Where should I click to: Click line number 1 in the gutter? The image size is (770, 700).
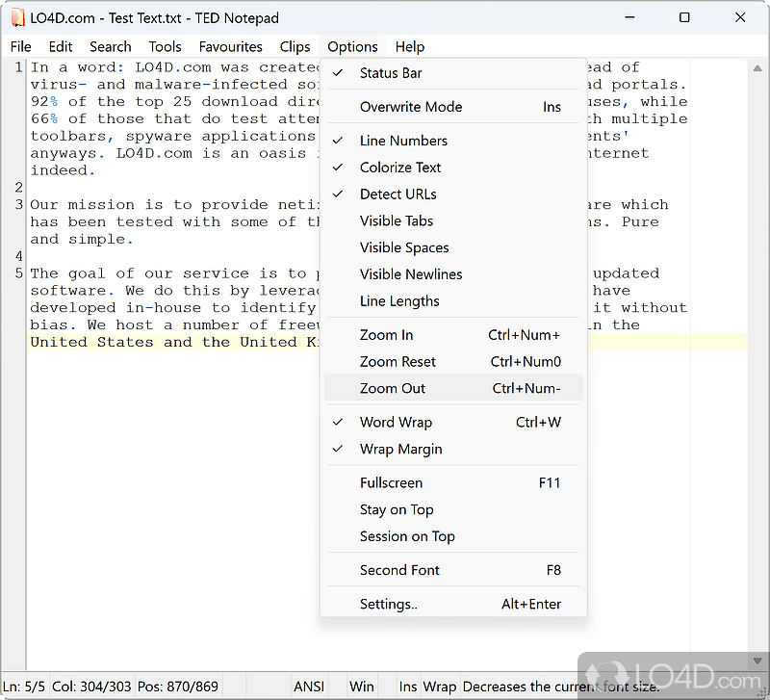(x=18, y=67)
